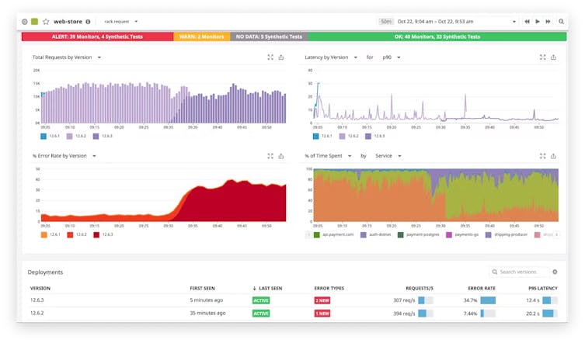Share the % of Time Spent graph
This screenshot has width=585, height=343.
pos(553,155)
